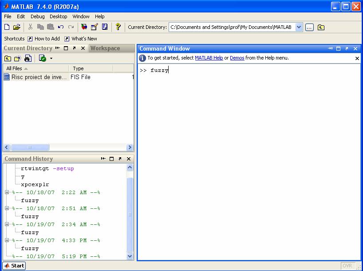Open the Debug menu
Image resolution: width=363 pixels, height=271 pixels.
click(38, 16)
